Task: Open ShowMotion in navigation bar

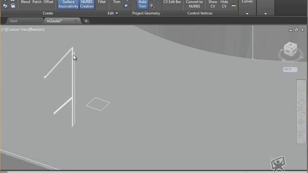Action: click(301, 135)
